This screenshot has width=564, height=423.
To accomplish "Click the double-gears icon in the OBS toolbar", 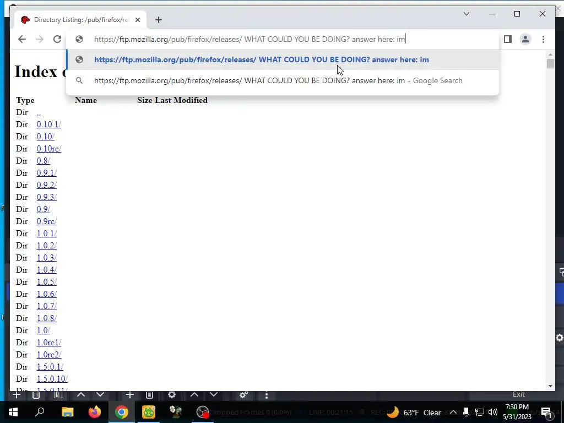I will pos(244,395).
